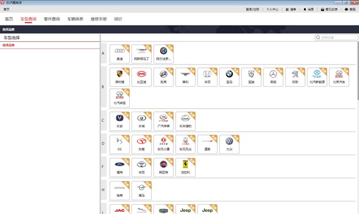Select the Bentley (宾利) brand card
Screen dimensions: 359x214
(x=186, y=77)
